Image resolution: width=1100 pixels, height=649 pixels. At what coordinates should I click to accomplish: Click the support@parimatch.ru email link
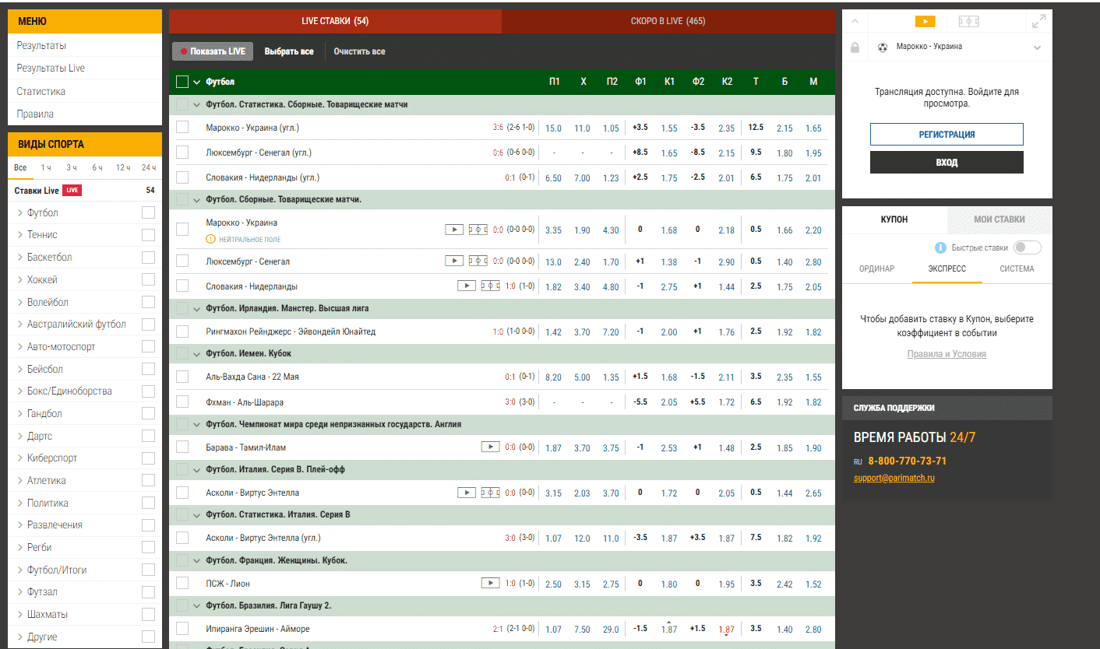[894, 478]
